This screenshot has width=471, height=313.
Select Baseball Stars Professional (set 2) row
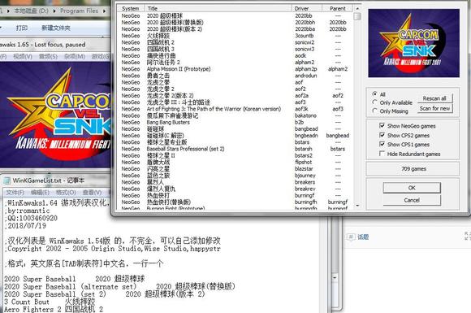(x=235, y=149)
